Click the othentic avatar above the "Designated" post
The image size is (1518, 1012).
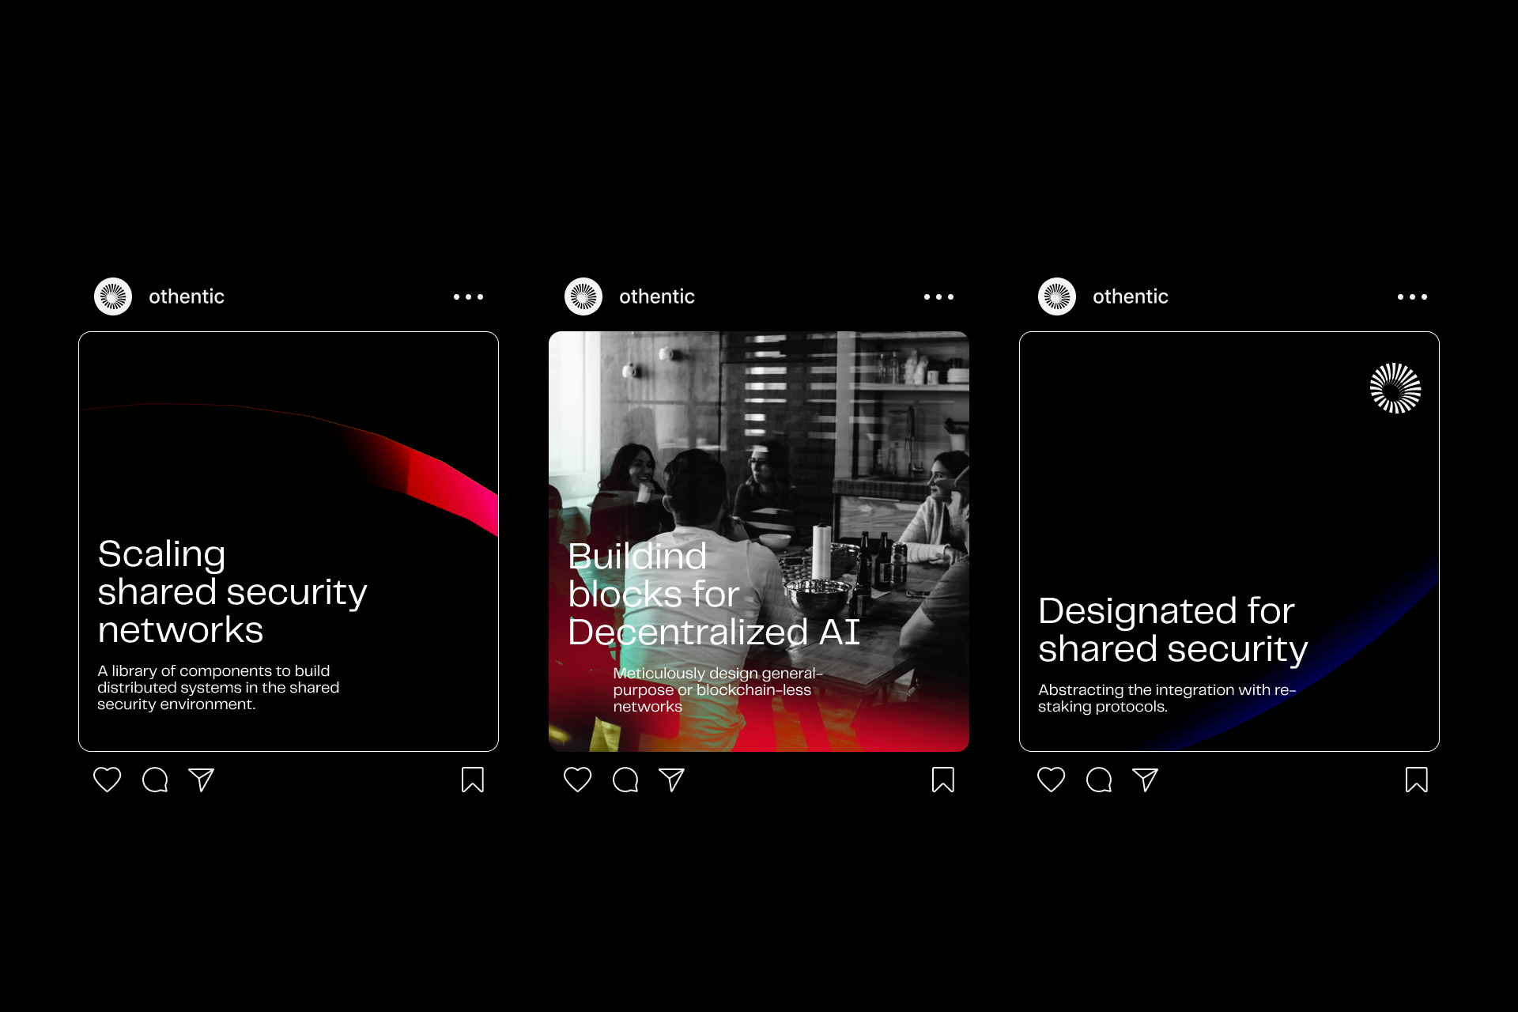1057,296
